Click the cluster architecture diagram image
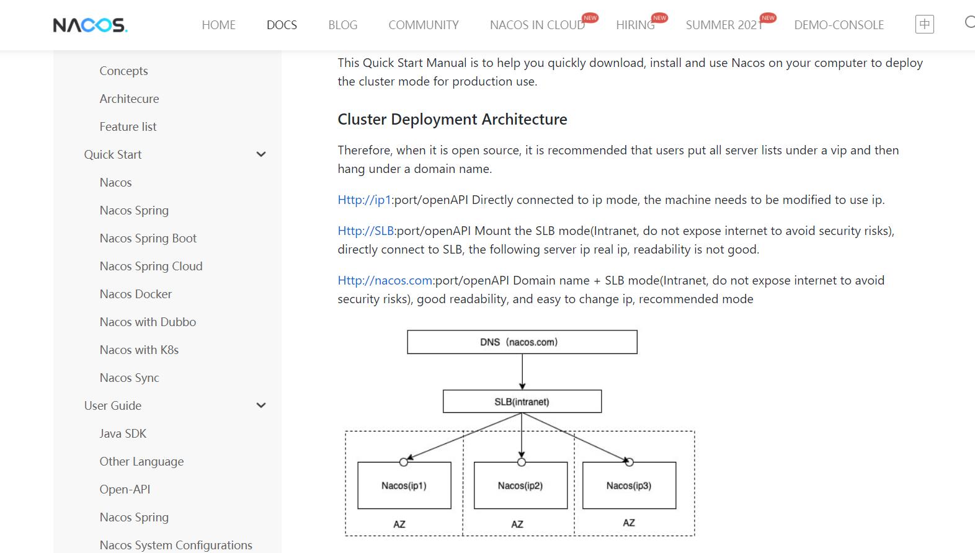This screenshot has height=553, width=975. pyautogui.click(x=520, y=433)
